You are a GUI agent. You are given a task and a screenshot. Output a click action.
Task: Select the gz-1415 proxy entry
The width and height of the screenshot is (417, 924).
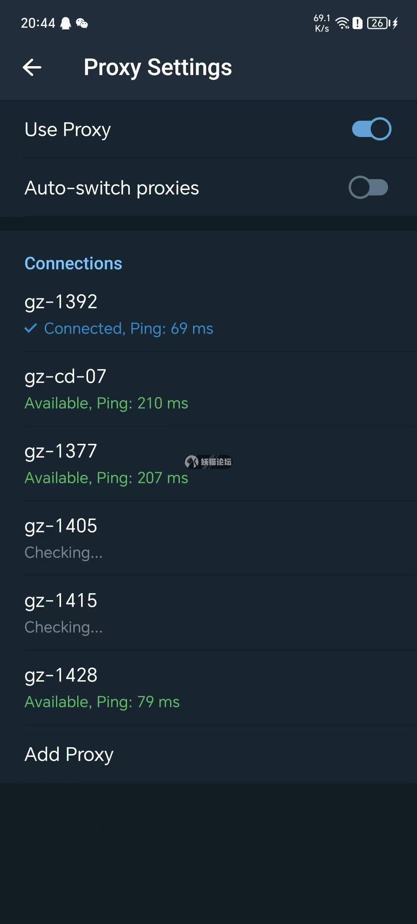(208, 613)
